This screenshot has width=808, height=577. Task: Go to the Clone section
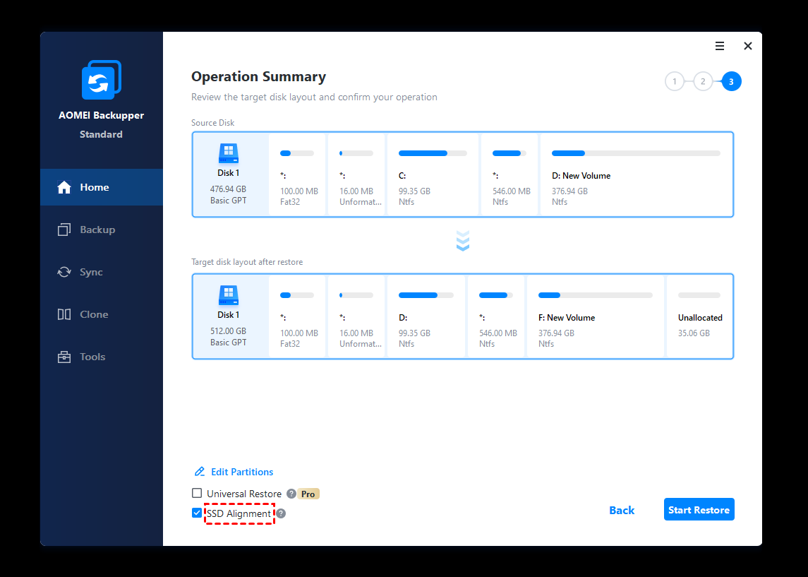point(93,314)
